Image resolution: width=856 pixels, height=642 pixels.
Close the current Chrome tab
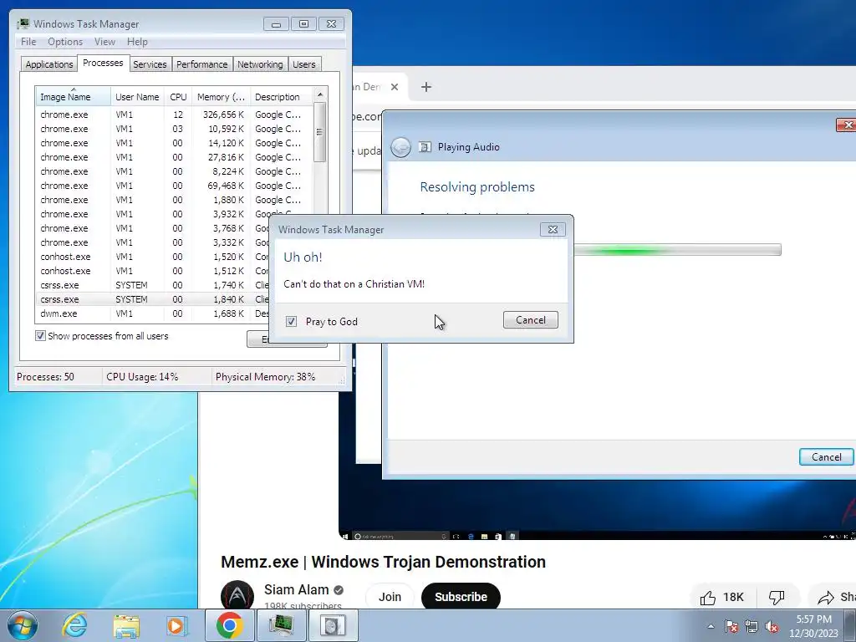coord(395,87)
